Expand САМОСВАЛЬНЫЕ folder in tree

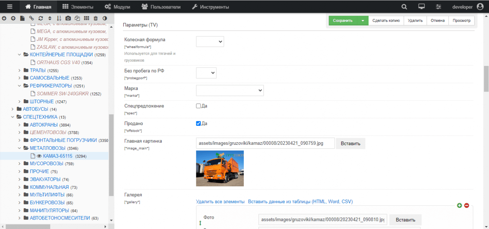20,78
